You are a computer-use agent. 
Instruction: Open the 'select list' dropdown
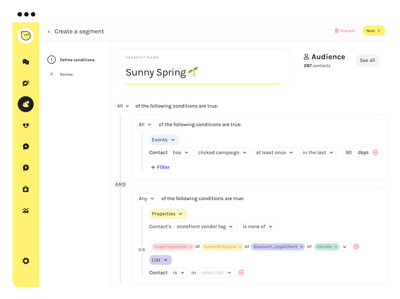(x=217, y=273)
